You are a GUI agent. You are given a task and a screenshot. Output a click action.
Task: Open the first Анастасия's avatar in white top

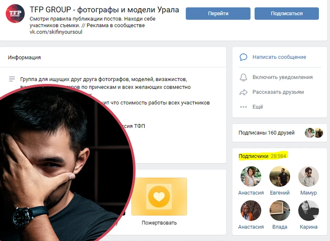point(251,176)
